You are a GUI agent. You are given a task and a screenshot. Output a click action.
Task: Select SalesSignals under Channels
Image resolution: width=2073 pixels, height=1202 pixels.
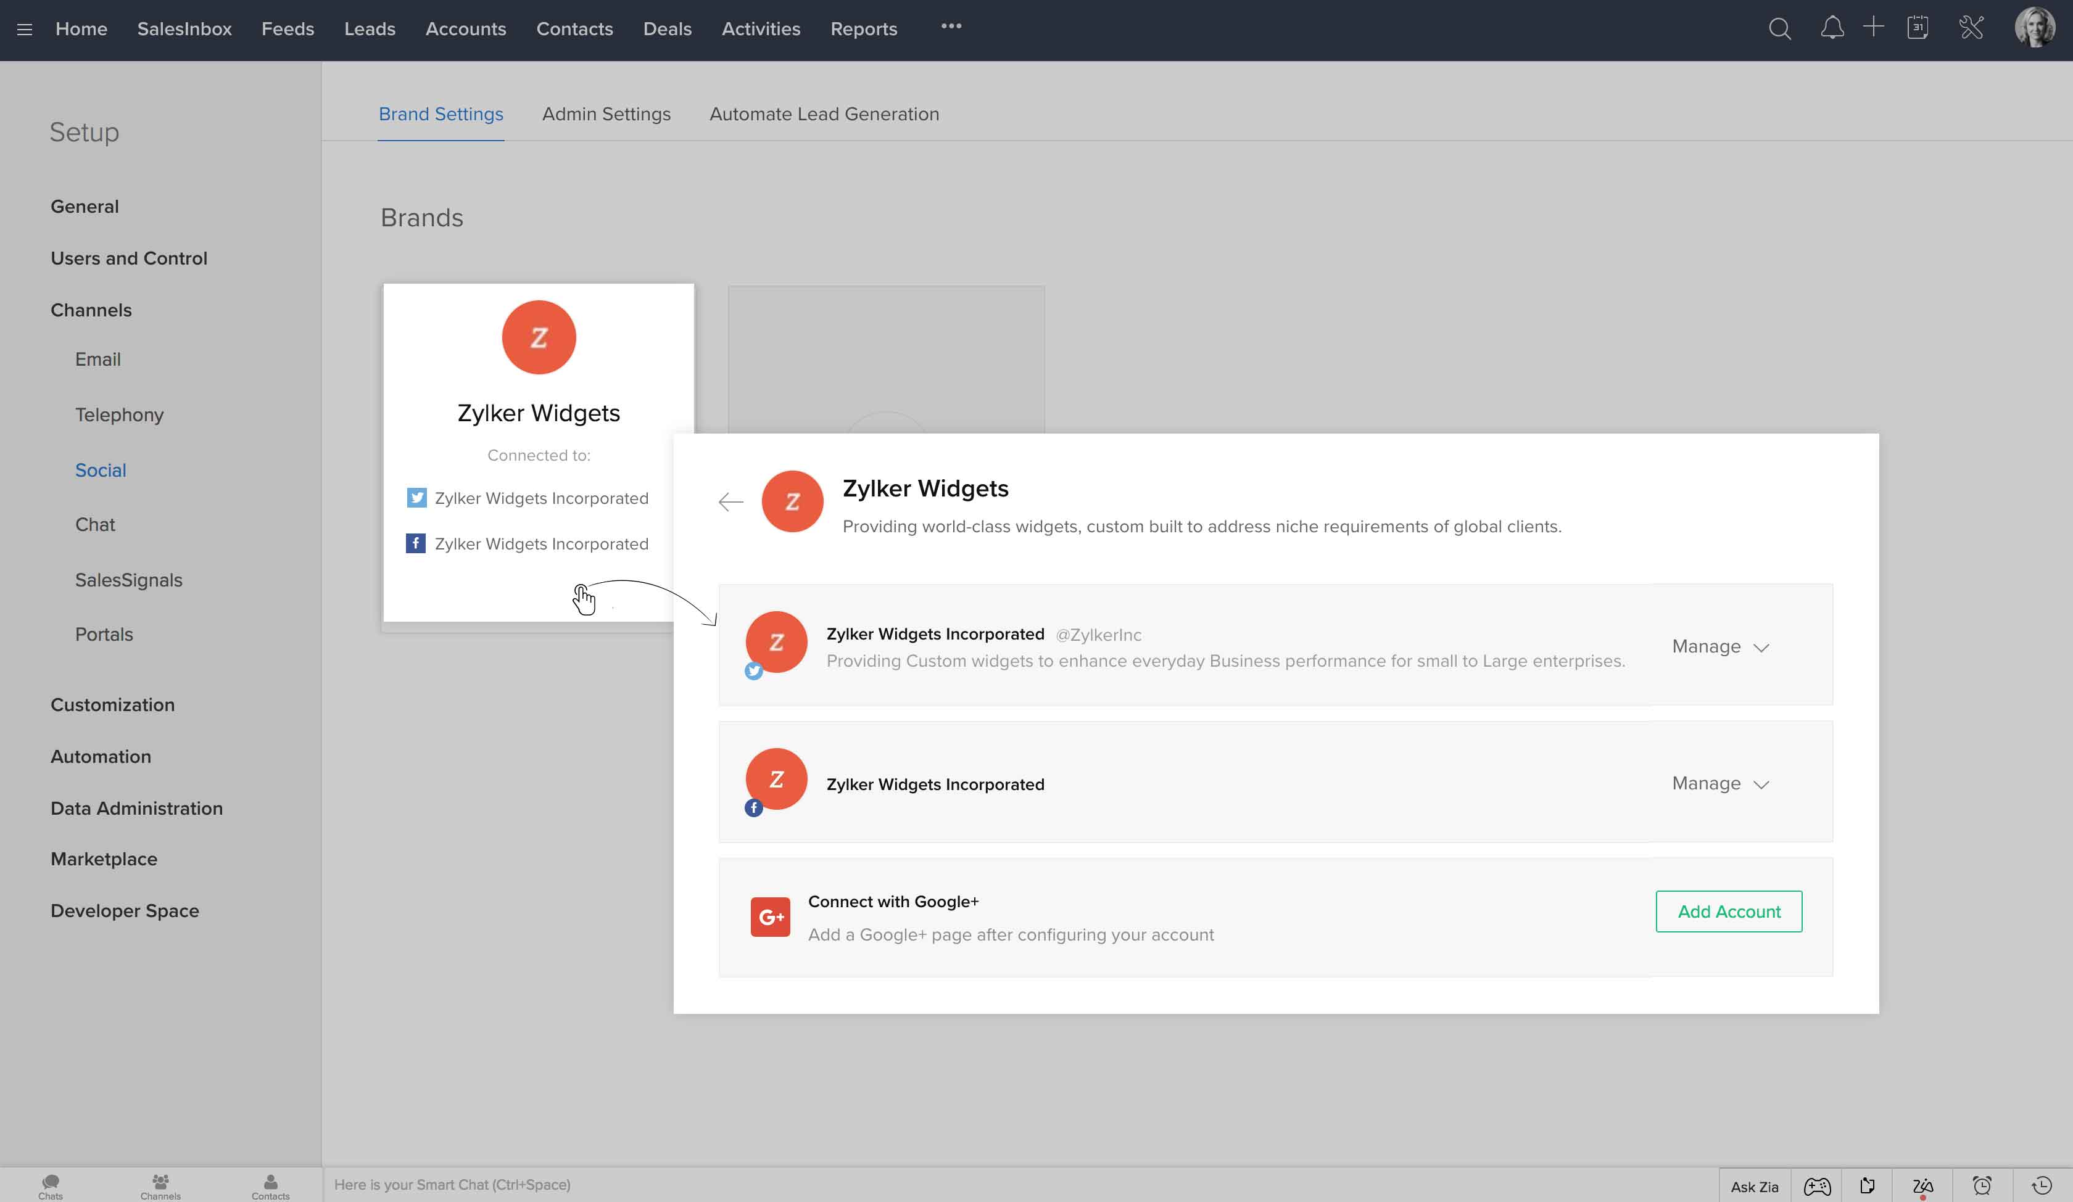[x=129, y=580]
